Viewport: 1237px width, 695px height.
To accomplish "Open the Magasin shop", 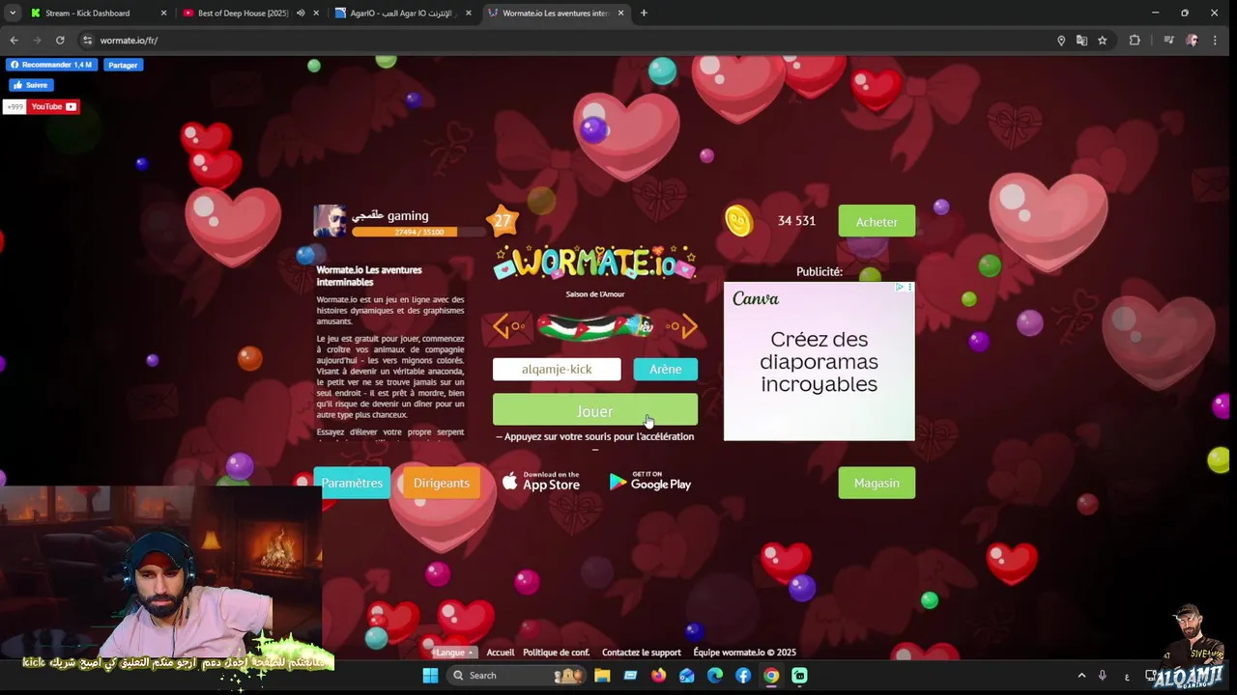I will click(877, 483).
